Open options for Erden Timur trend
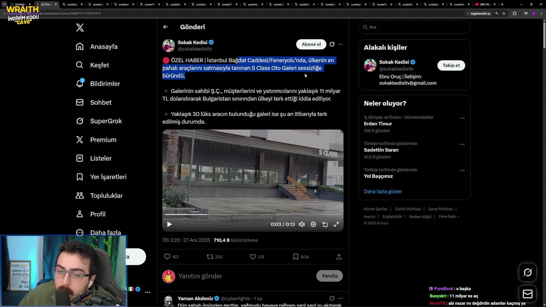546x307 pixels. pyautogui.click(x=462, y=118)
